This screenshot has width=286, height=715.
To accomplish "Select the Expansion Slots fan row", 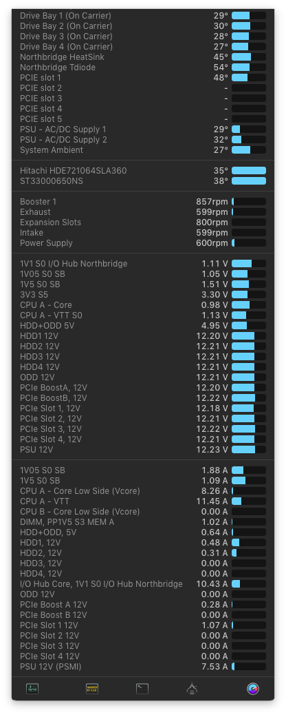I will coord(143,222).
